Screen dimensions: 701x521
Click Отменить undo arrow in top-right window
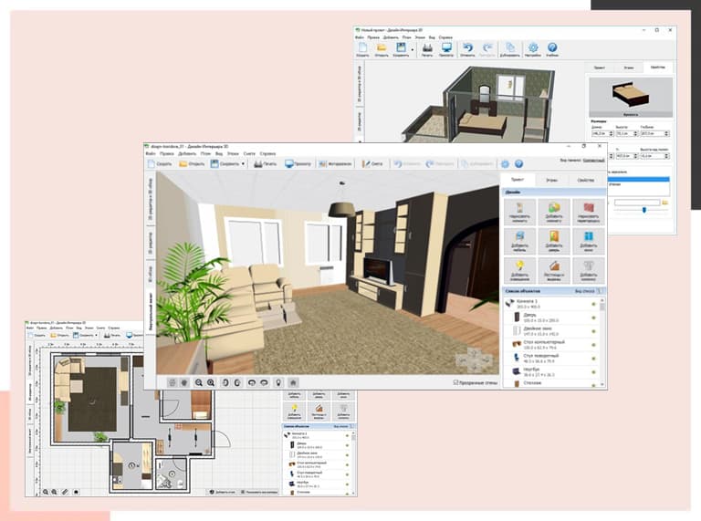click(467, 49)
